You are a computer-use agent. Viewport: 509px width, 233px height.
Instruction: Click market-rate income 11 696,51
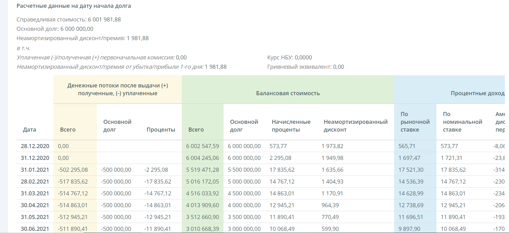[x=411, y=217]
